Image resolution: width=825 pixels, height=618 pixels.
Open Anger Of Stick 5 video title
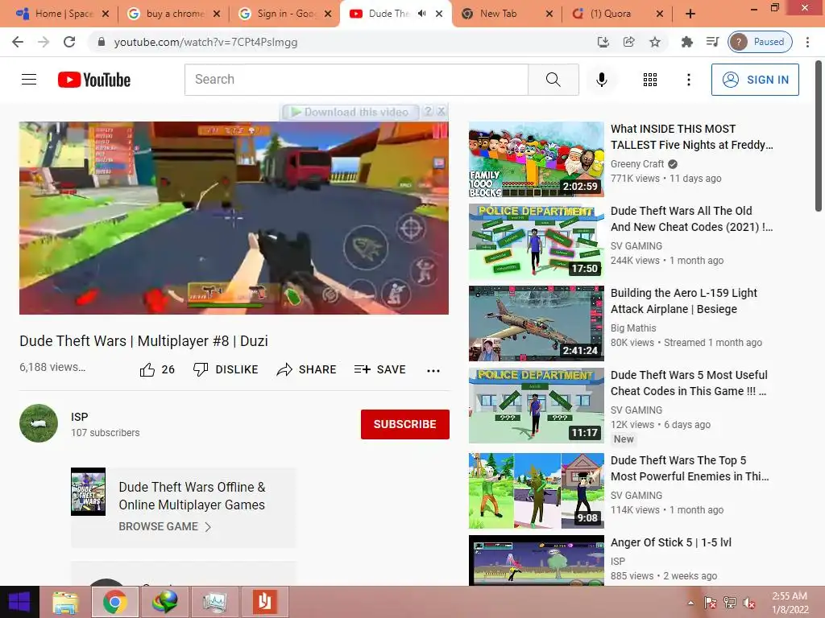[671, 542]
